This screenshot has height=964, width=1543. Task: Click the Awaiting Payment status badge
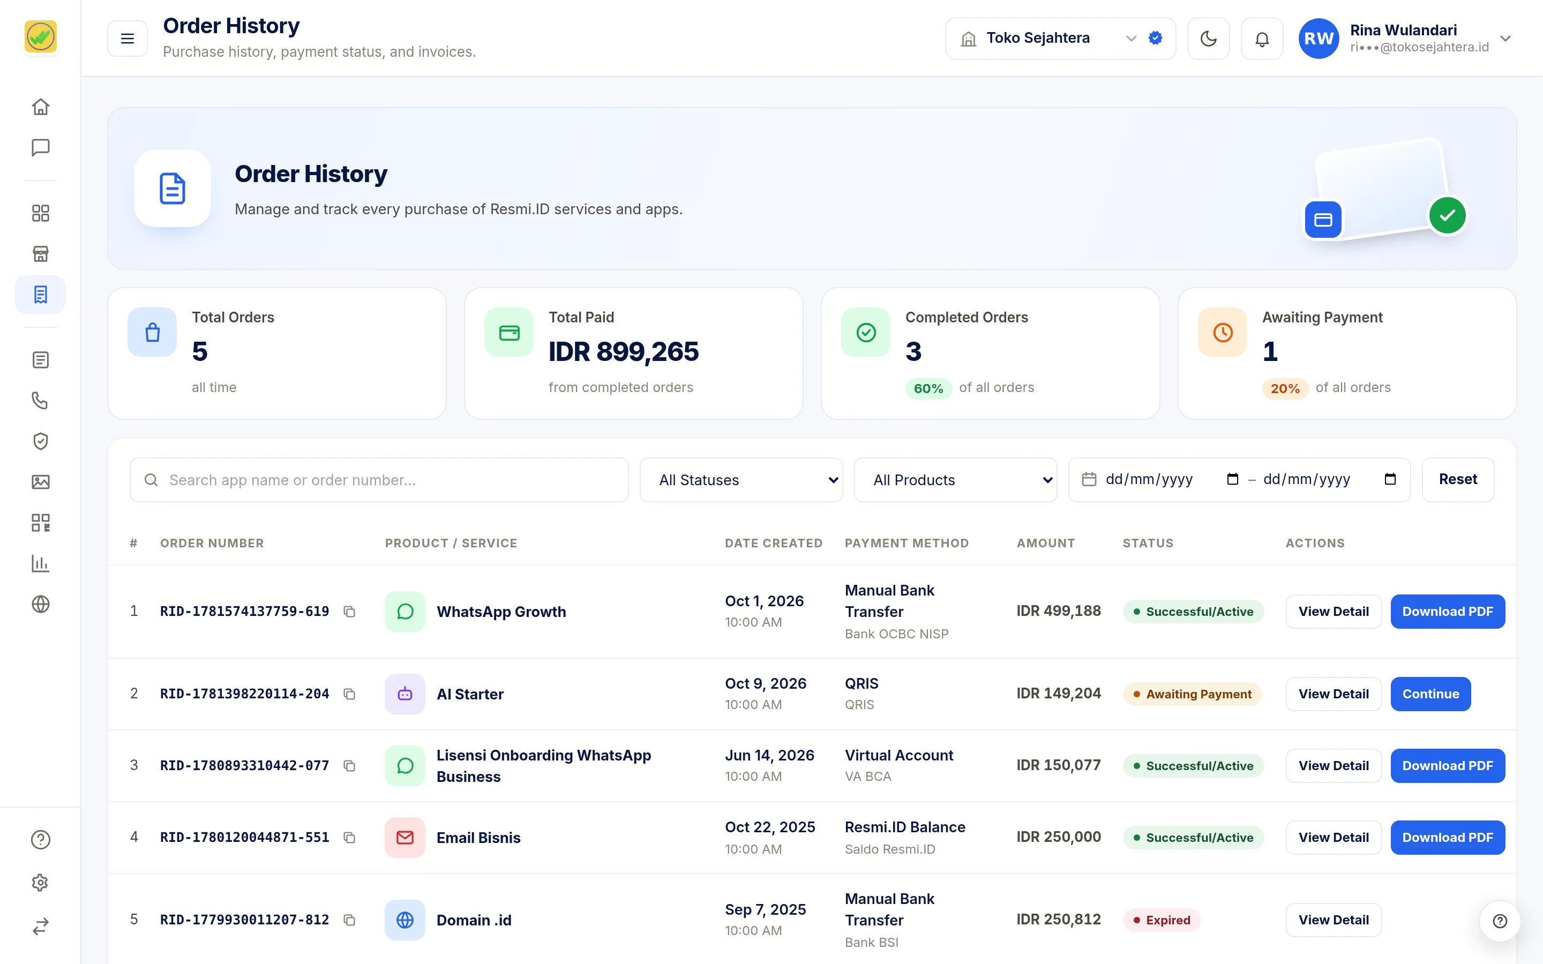coord(1192,694)
